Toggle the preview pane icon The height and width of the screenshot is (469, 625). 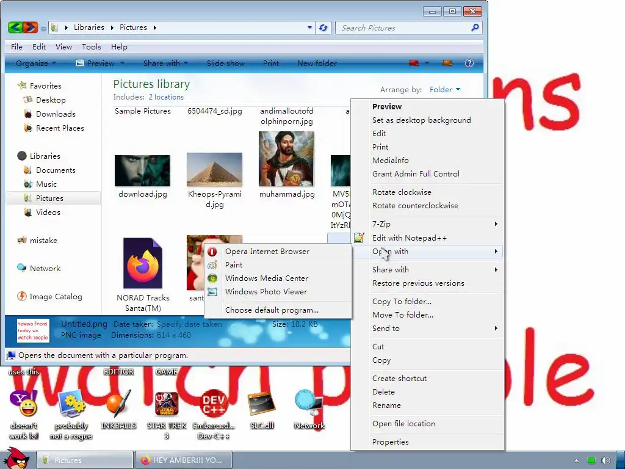447,63
